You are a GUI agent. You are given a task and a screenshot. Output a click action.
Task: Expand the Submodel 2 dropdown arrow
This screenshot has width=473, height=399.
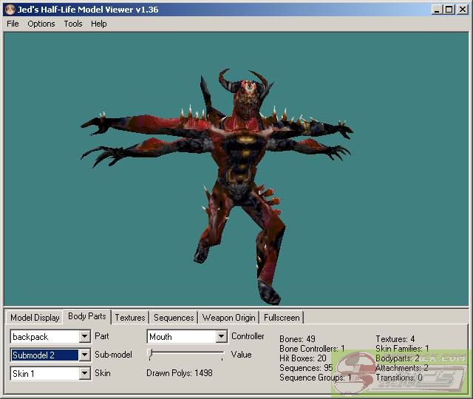click(85, 355)
